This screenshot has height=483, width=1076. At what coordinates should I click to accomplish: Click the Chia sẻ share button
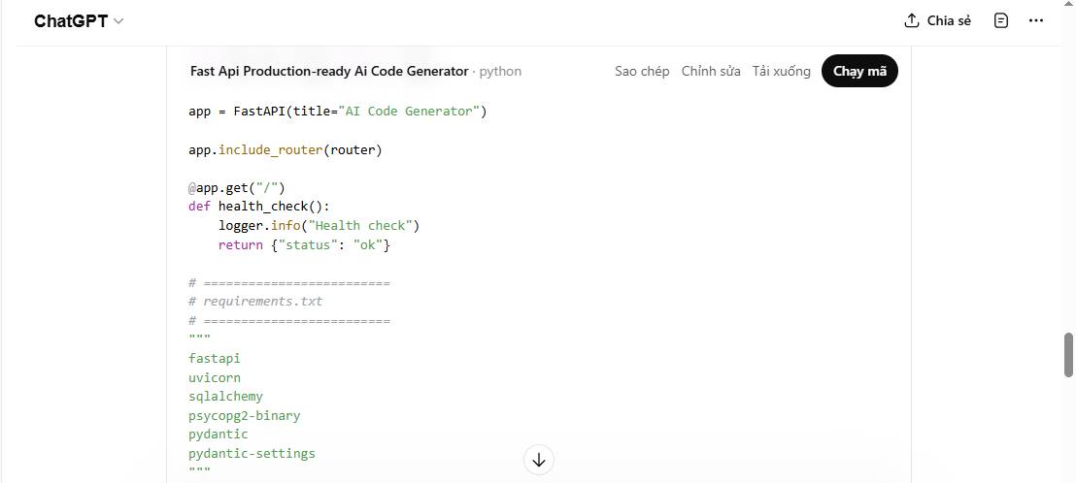[937, 20]
